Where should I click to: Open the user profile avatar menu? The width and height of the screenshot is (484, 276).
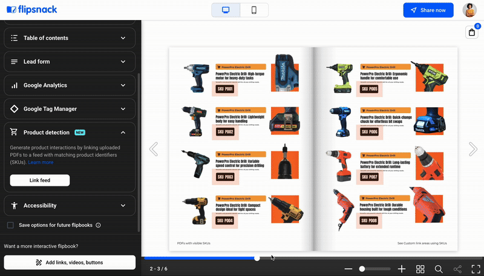(469, 10)
